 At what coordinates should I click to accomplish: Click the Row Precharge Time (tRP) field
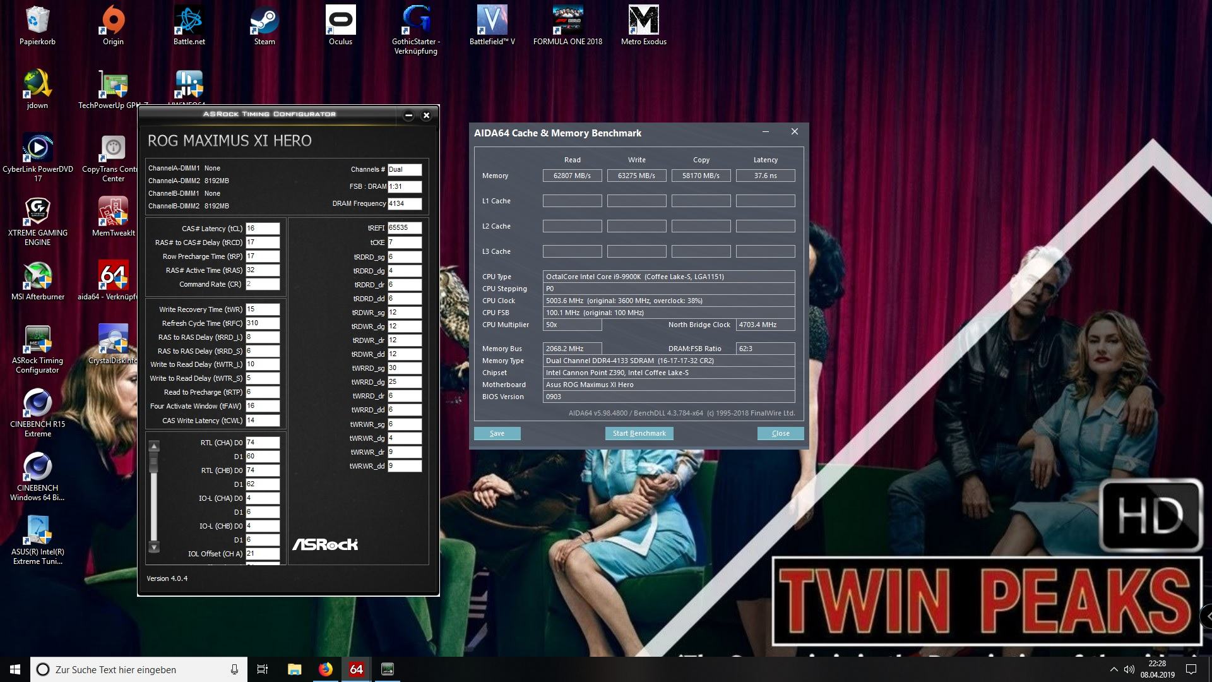click(x=263, y=256)
